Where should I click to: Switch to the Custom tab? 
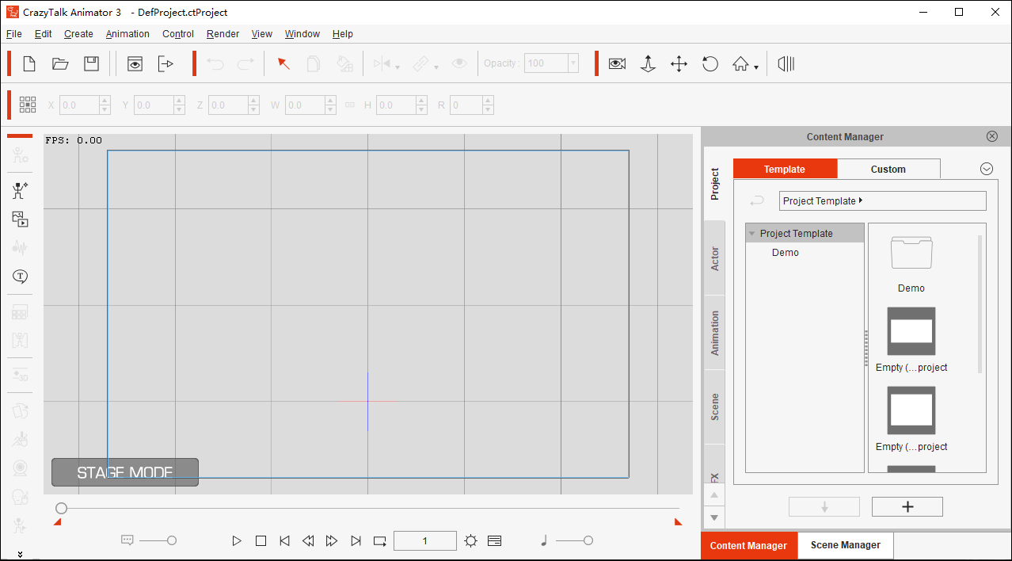888,169
